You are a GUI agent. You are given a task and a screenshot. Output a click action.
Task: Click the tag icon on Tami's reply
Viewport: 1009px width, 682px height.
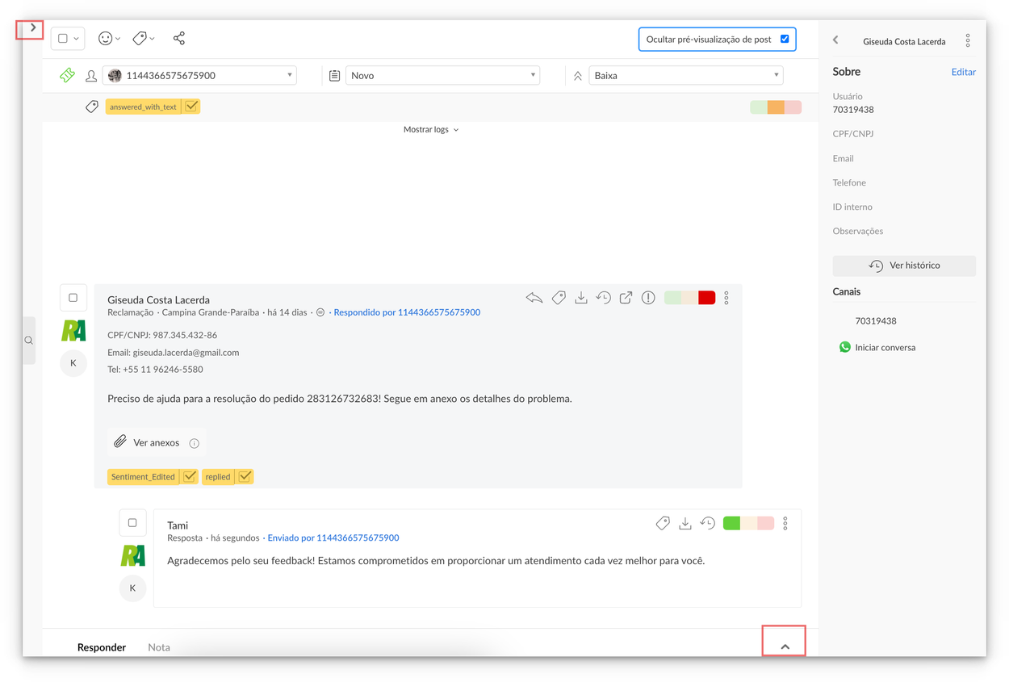663,523
